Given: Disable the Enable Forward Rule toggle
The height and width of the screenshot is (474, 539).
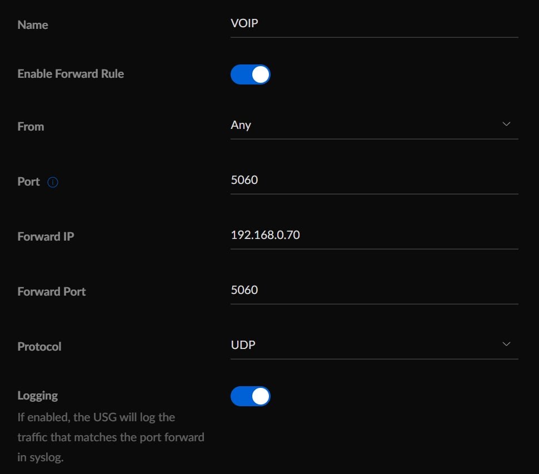Looking at the screenshot, I should point(250,74).
